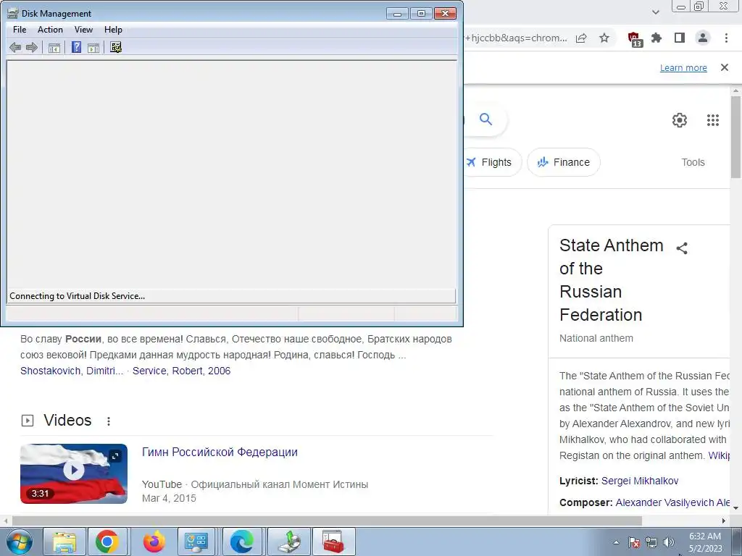Open Microsoft Edge from the taskbar
The width and height of the screenshot is (742, 556).
point(241,542)
